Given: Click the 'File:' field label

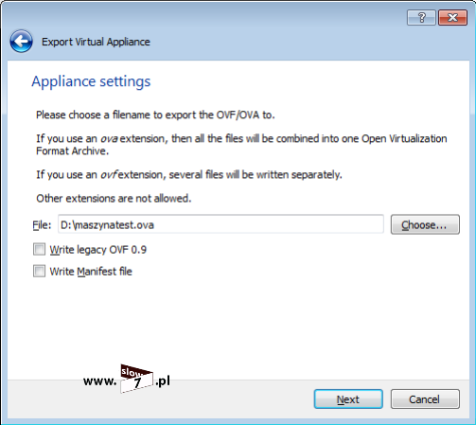Looking at the screenshot, I should (x=42, y=225).
